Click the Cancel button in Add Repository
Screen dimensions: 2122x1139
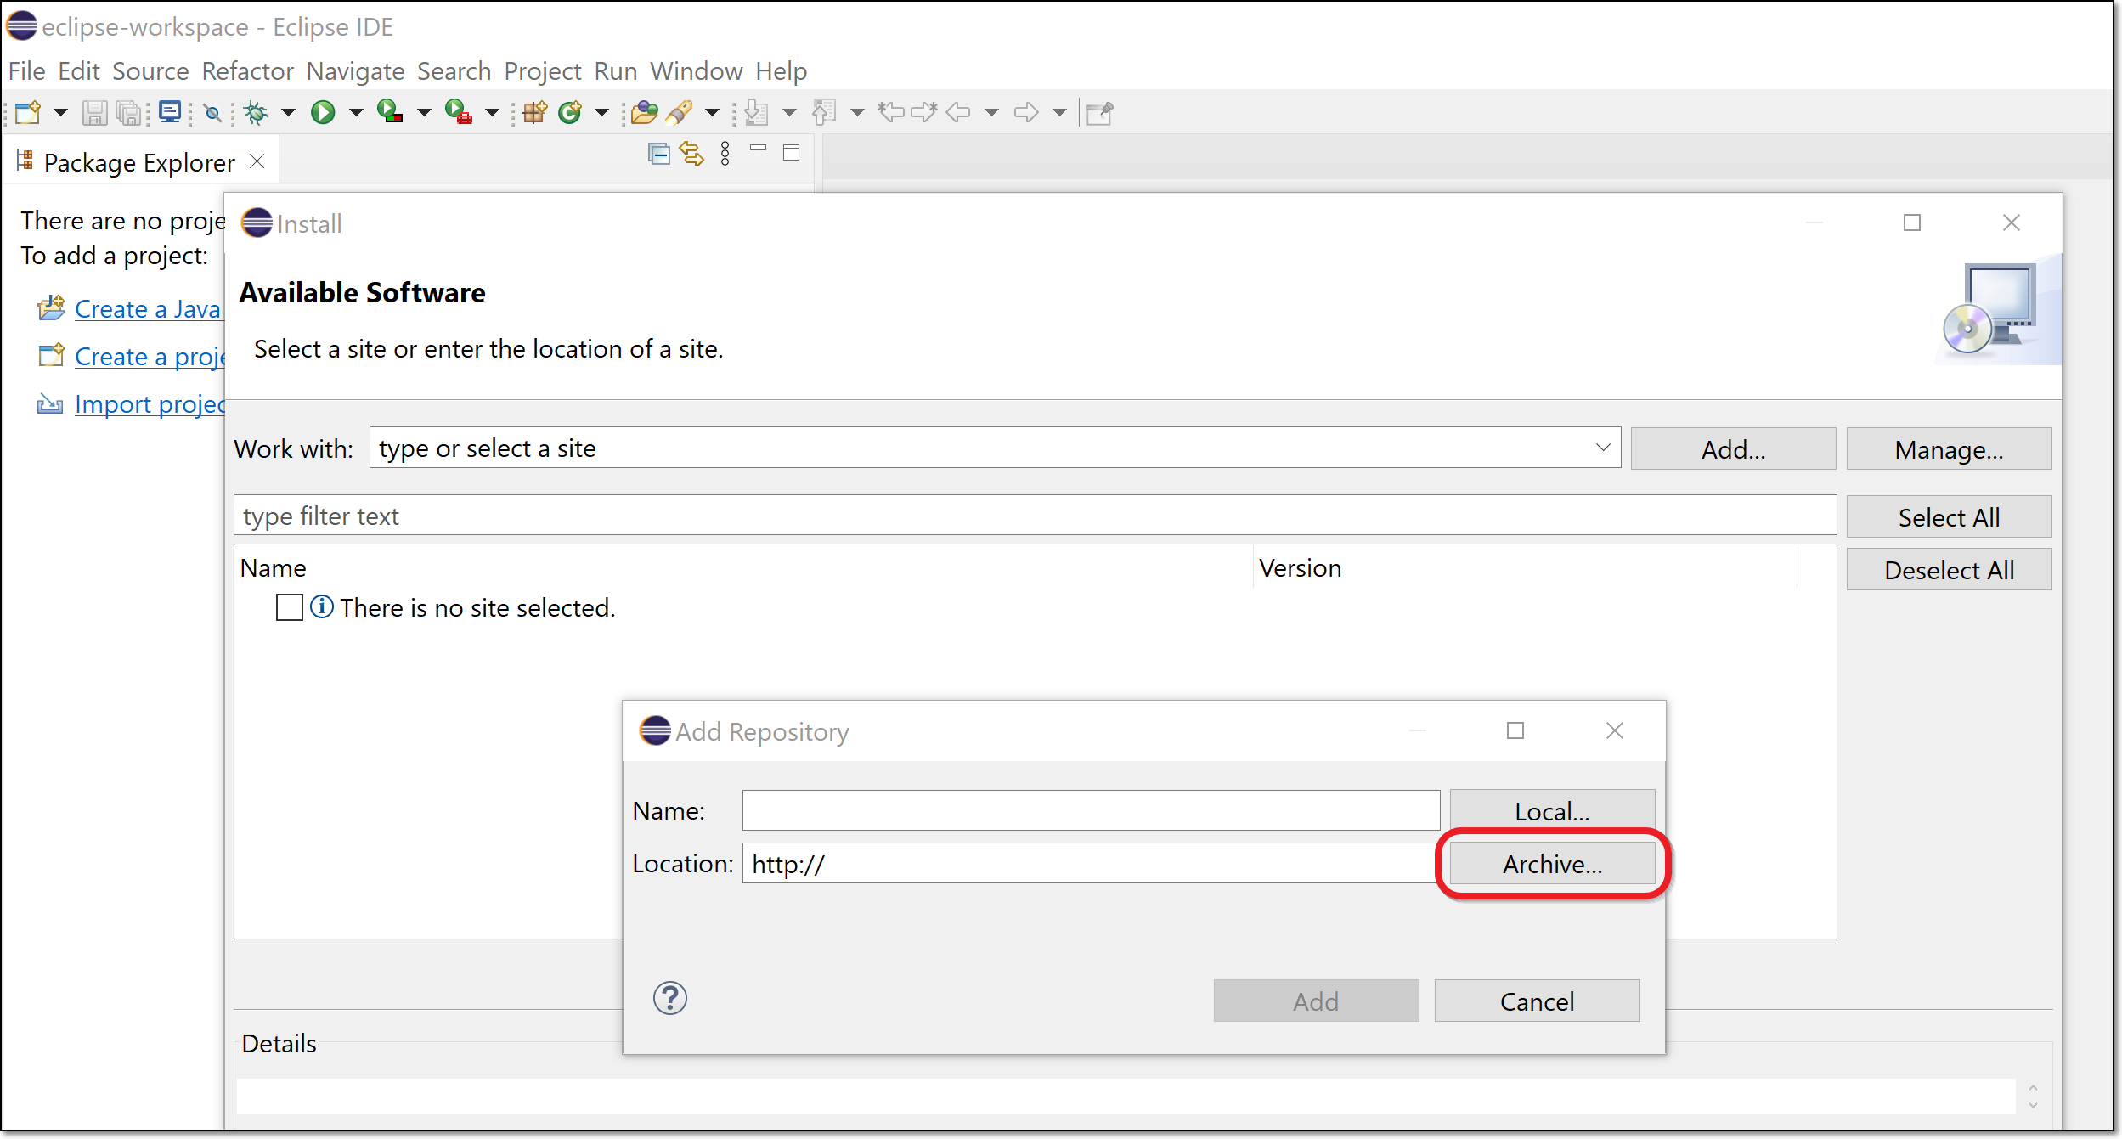pos(1537,1001)
